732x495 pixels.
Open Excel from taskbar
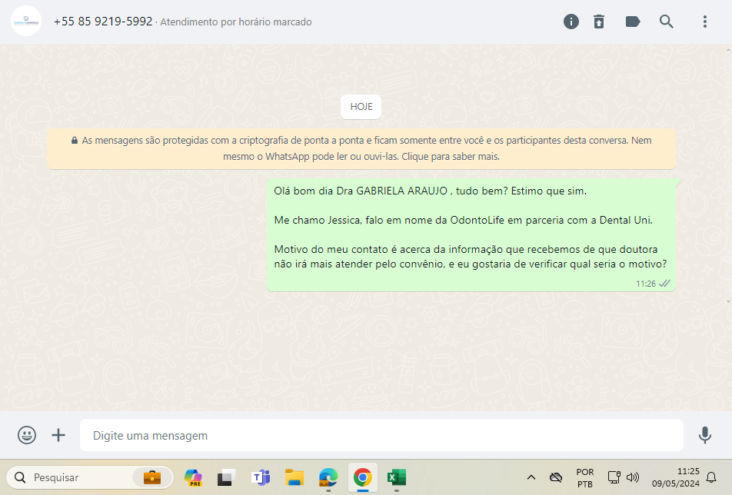(396, 477)
